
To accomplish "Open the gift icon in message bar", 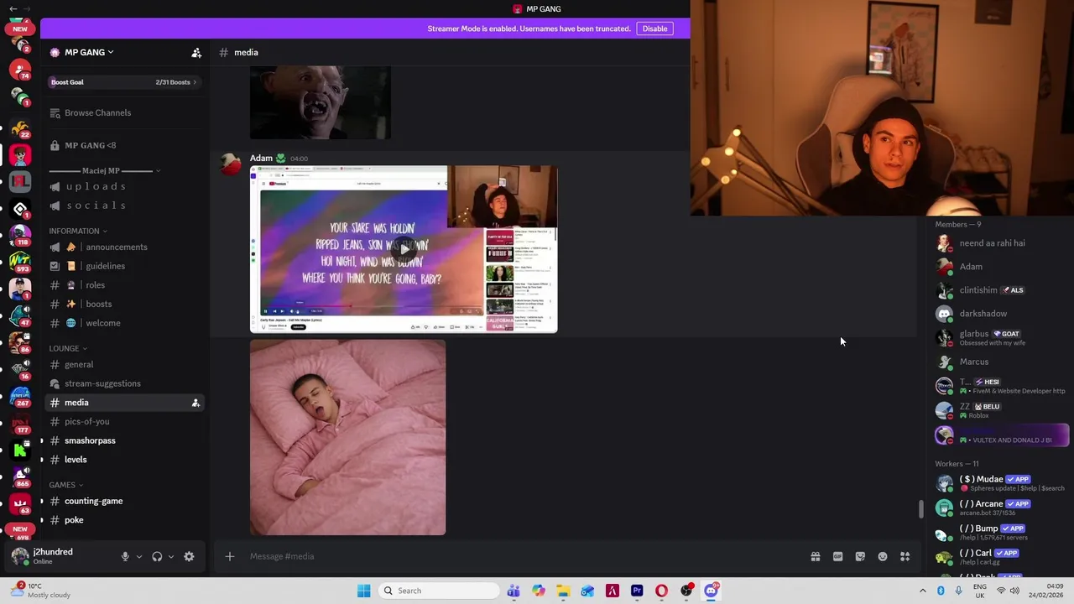I will (815, 556).
